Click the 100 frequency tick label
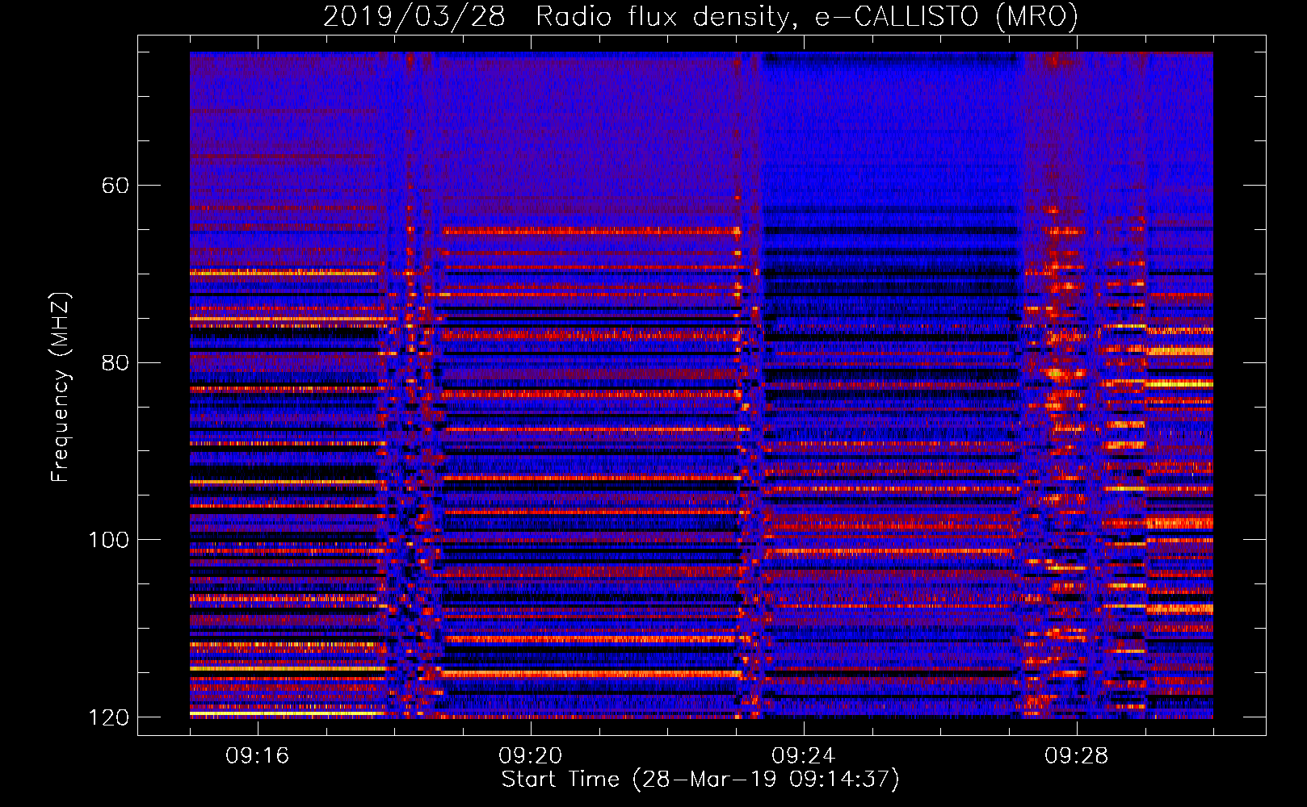 pyautogui.click(x=109, y=540)
